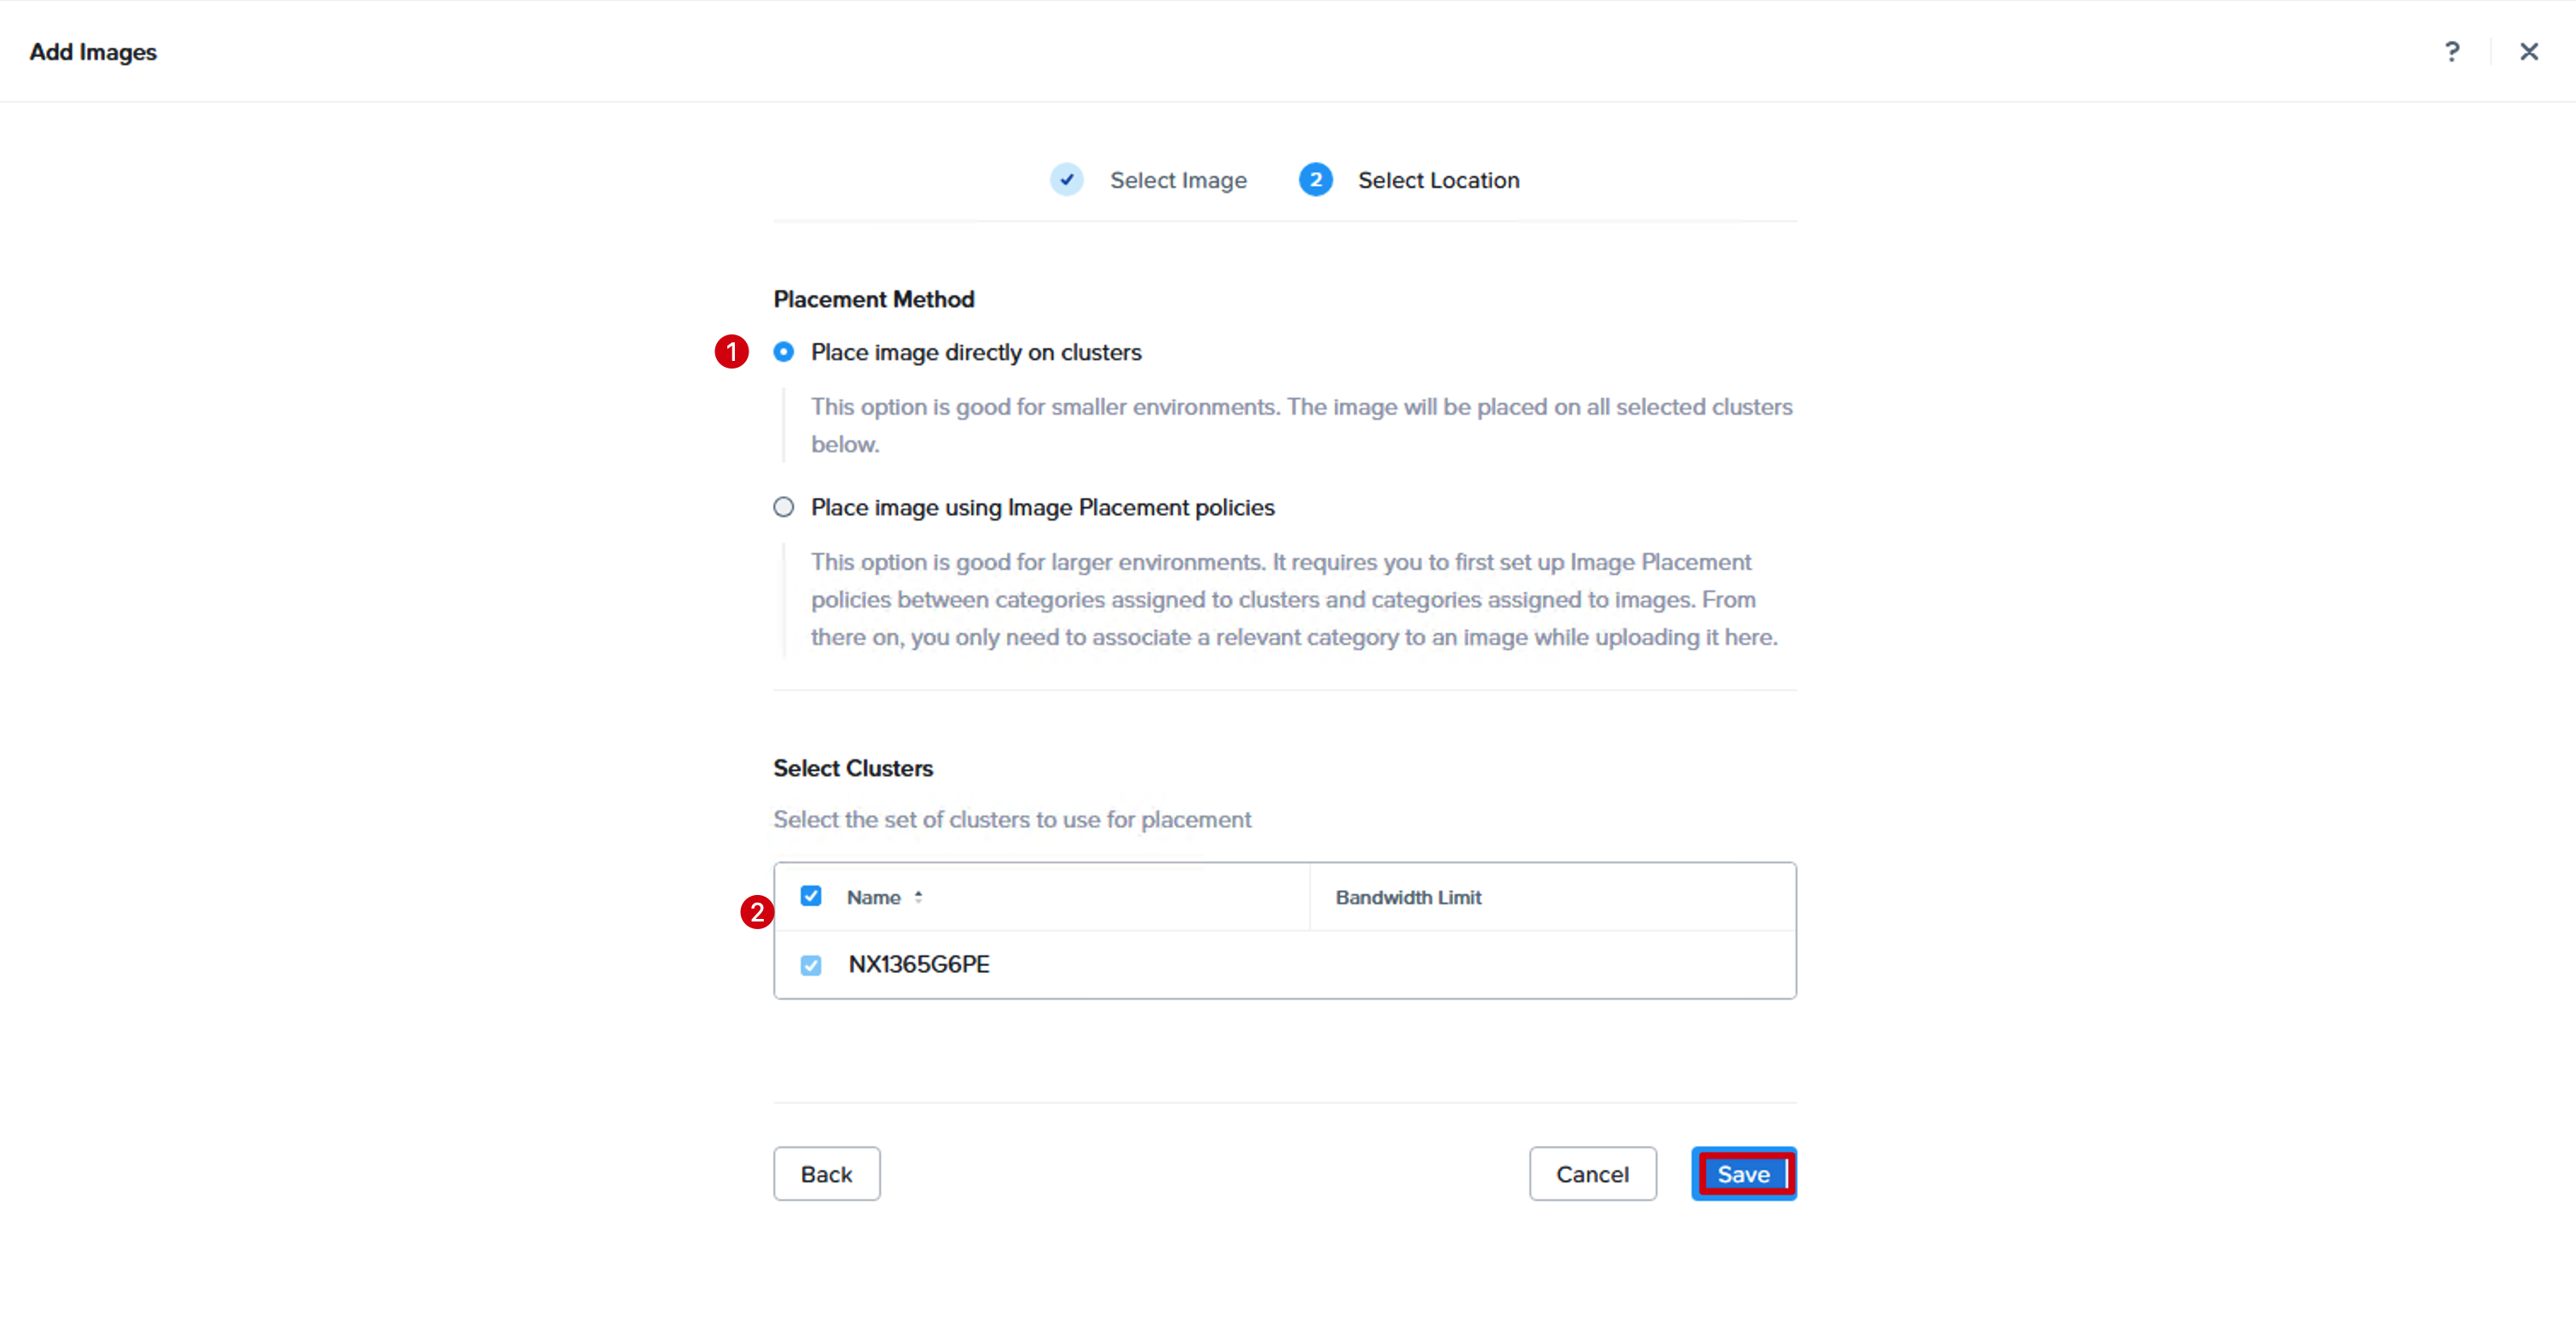Click the Select Image completed checkmark icon
This screenshot has height=1331, width=2576.
(x=1067, y=180)
